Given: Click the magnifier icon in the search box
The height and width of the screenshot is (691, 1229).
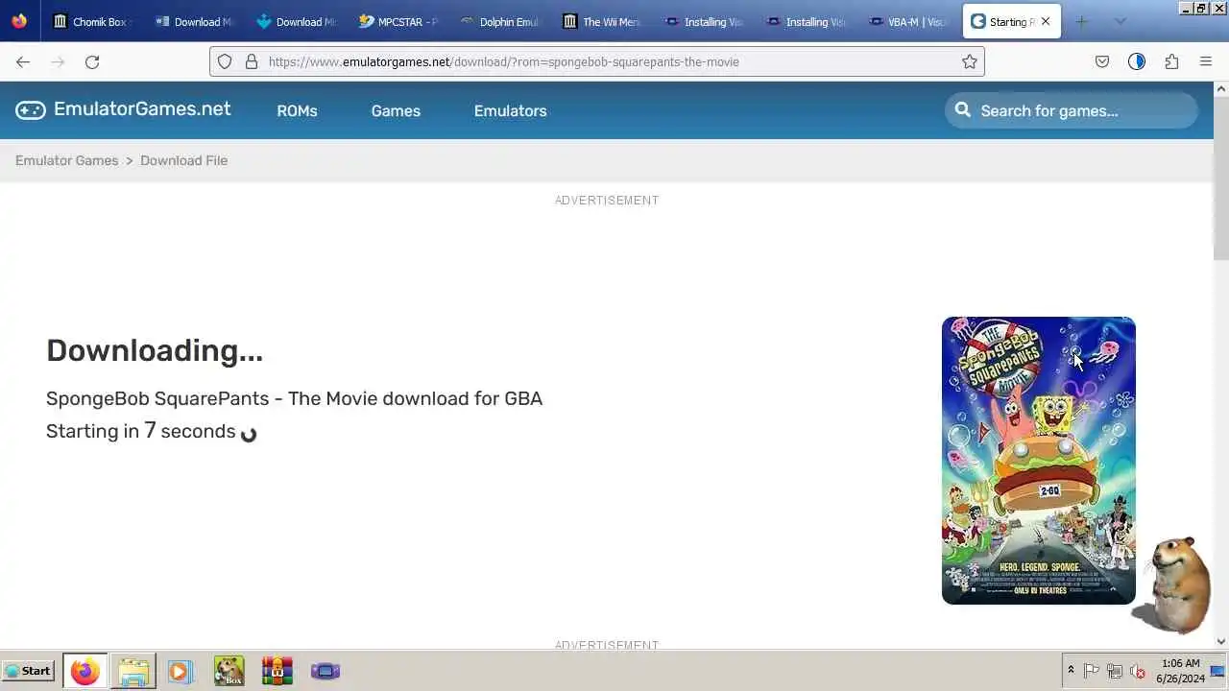Looking at the screenshot, I should pyautogui.click(x=963, y=110).
